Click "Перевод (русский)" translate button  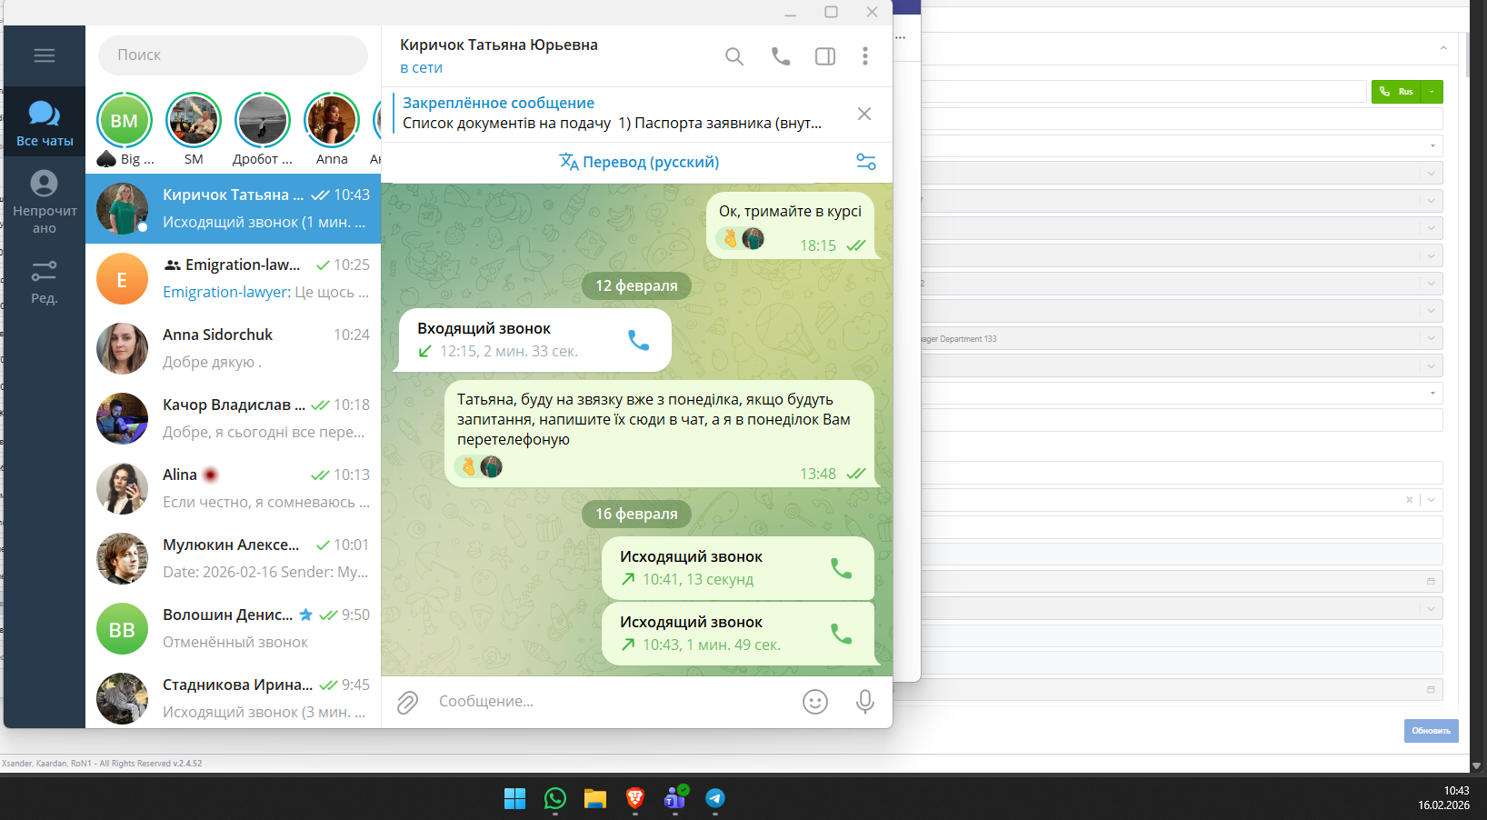coord(639,162)
